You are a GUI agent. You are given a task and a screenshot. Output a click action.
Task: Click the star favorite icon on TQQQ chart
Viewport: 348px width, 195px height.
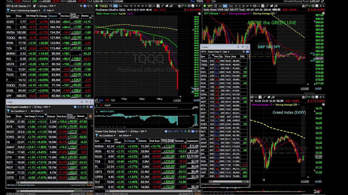(x=179, y=6)
